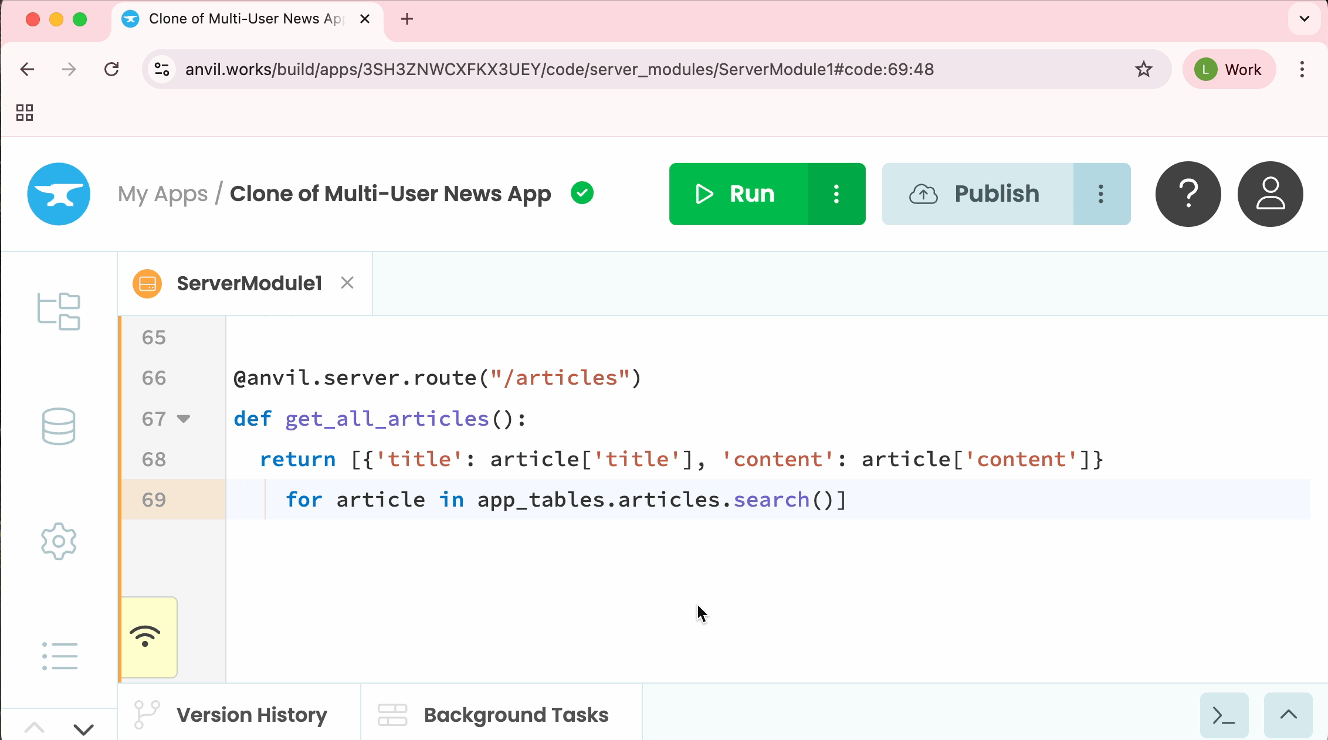Screen dimensions: 1328x740
Task: Click line number 68 in the gutter
Action: pos(154,460)
